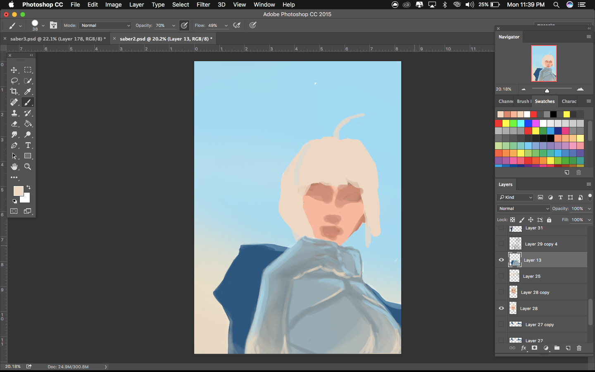The image size is (595, 372).
Task: Open the Layer menu
Action: pyautogui.click(x=136, y=5)
